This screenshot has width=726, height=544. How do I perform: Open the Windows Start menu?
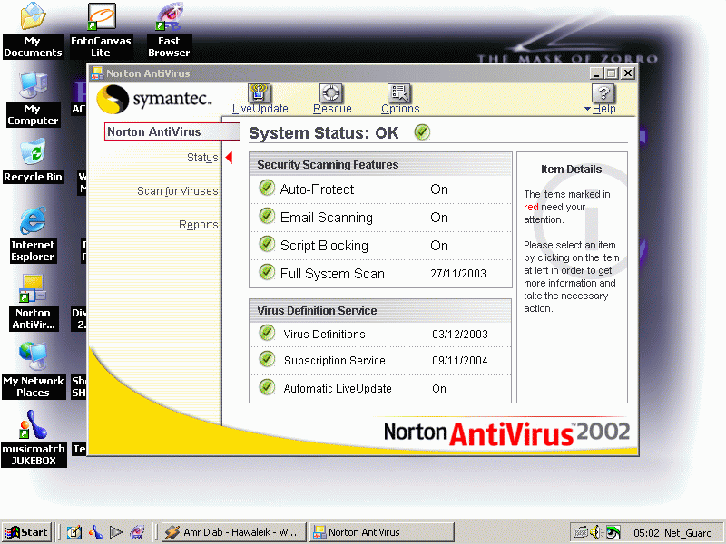[26, 532]
